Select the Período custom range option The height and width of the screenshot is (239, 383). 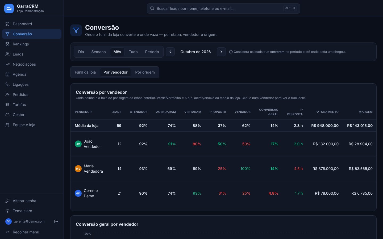coord(152,52)
